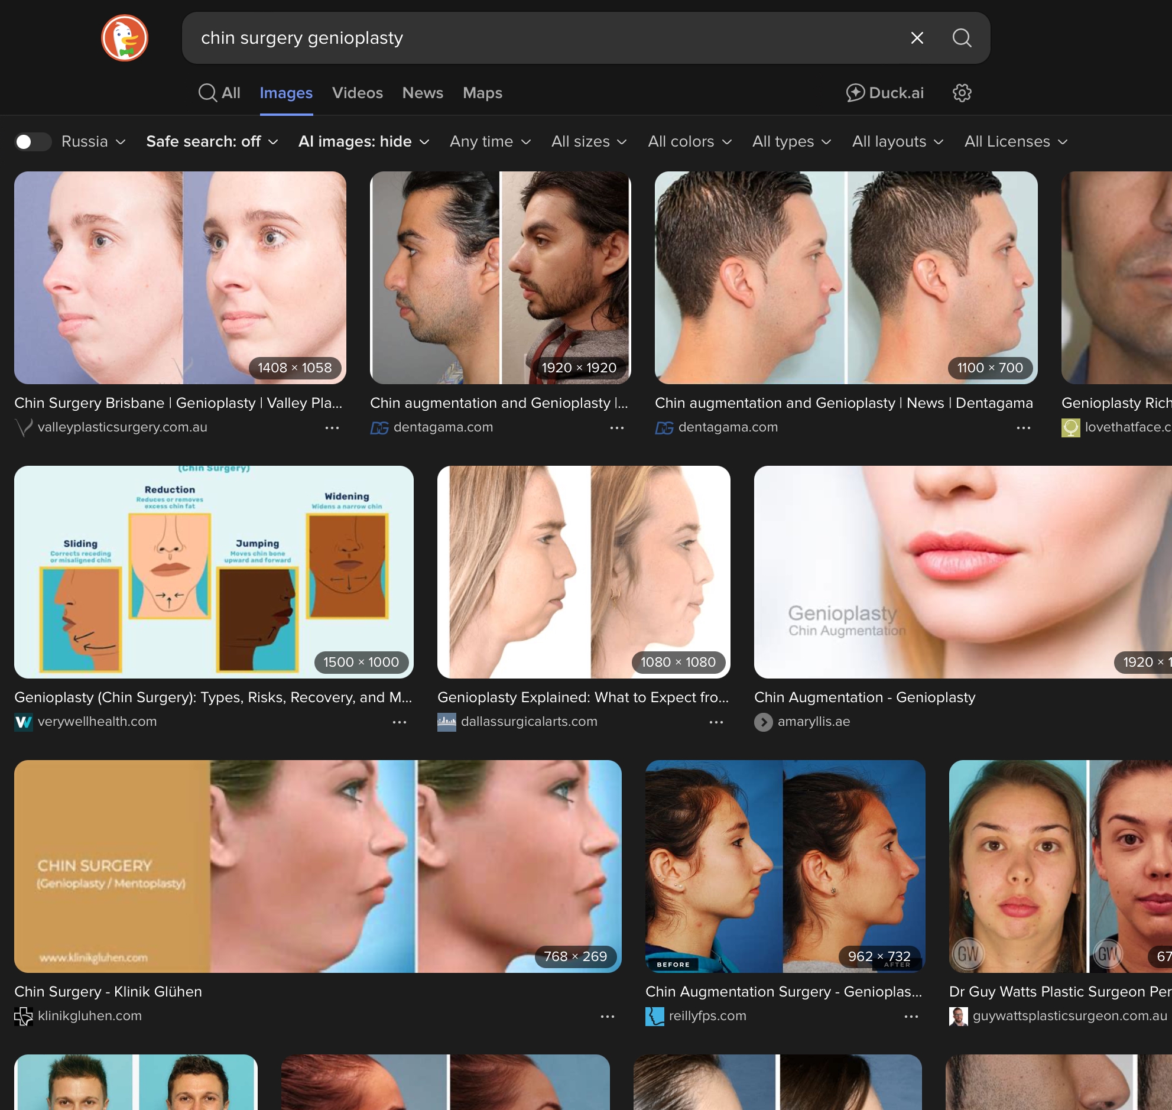
Task: Clear the search box with X
Action: (x=917, y=38)
